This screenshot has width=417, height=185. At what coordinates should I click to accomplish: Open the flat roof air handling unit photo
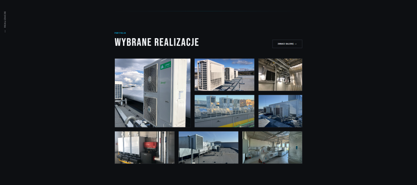point(208,148)
